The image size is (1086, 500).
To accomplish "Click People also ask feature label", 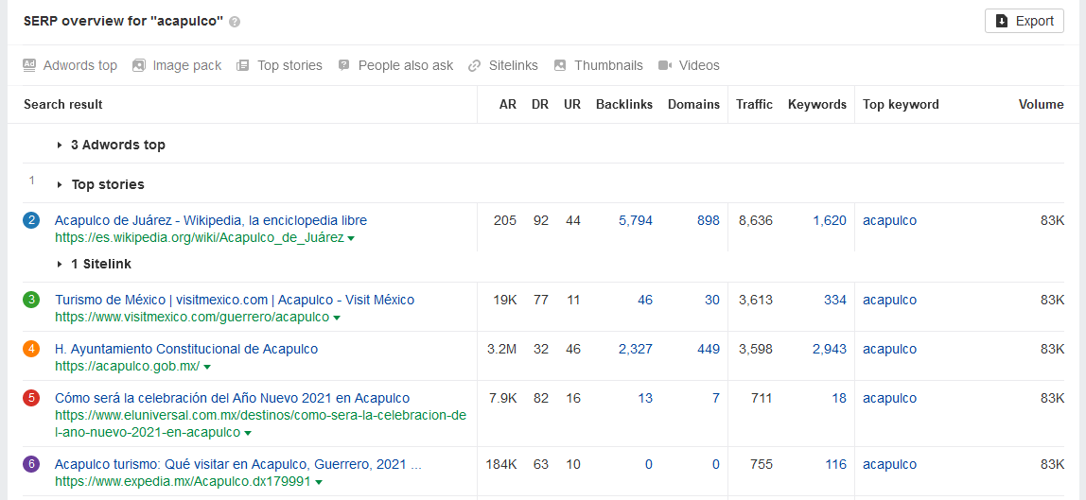I will tap(406, 66).
